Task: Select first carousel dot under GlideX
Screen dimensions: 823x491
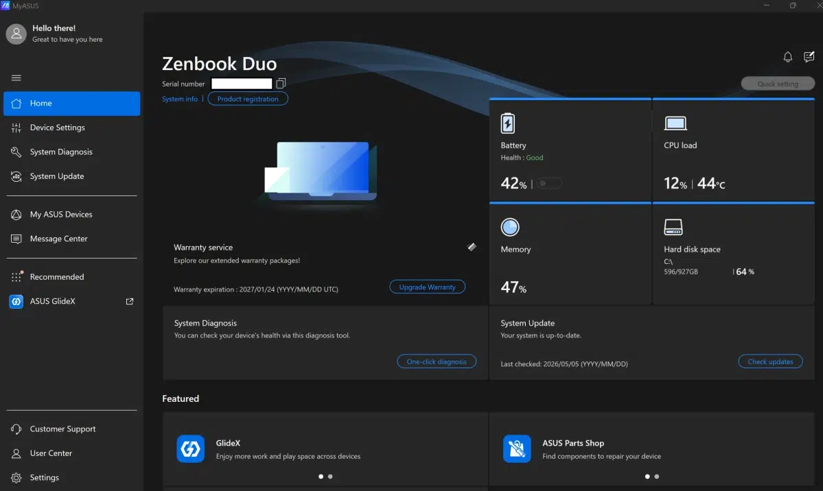Action: (321, 477)
